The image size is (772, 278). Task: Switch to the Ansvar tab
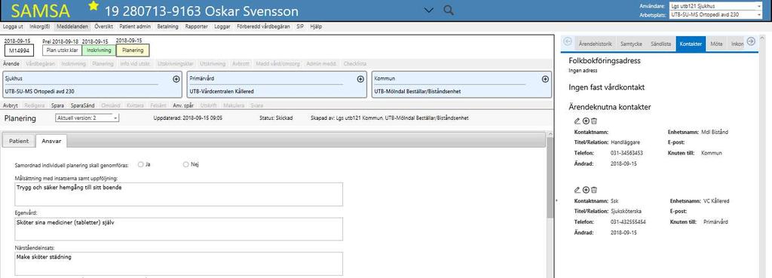[x=52, y=141]
